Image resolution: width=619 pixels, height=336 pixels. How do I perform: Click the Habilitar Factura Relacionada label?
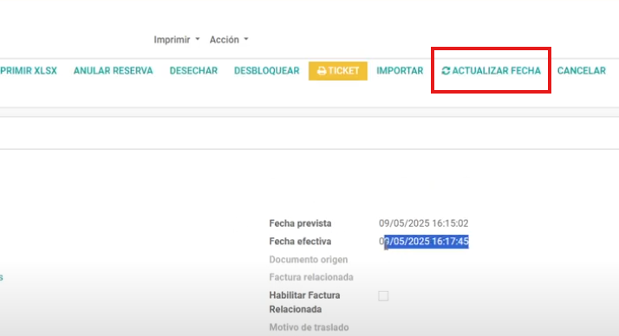pos(304,302)
